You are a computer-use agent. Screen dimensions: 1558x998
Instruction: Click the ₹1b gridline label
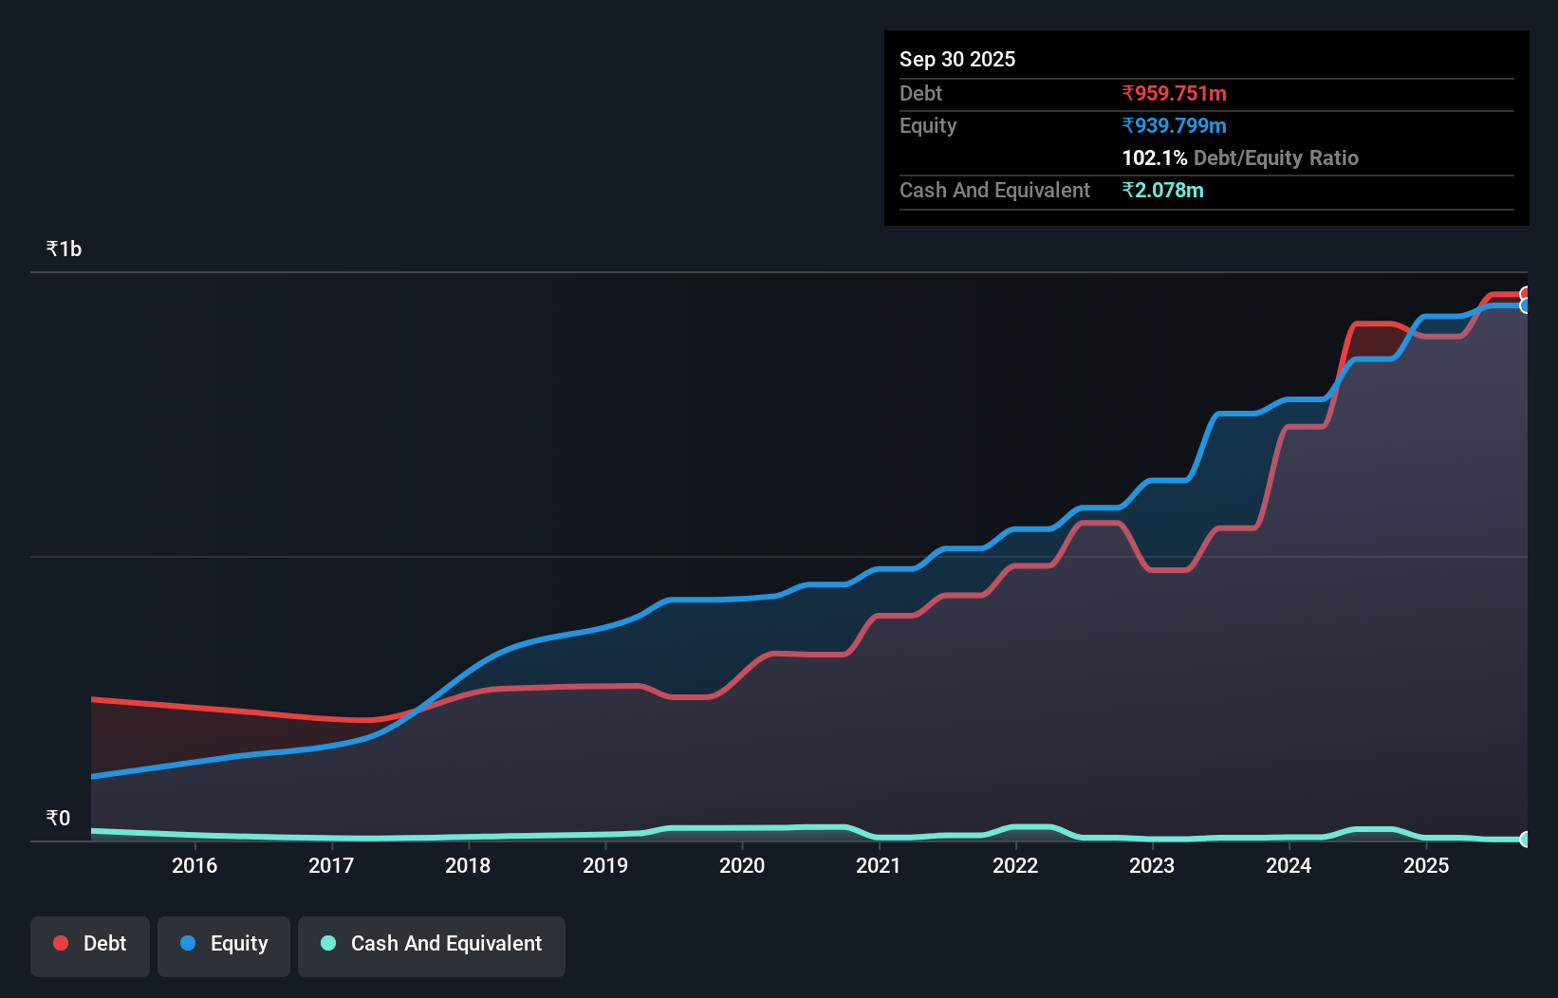[64, 248]
